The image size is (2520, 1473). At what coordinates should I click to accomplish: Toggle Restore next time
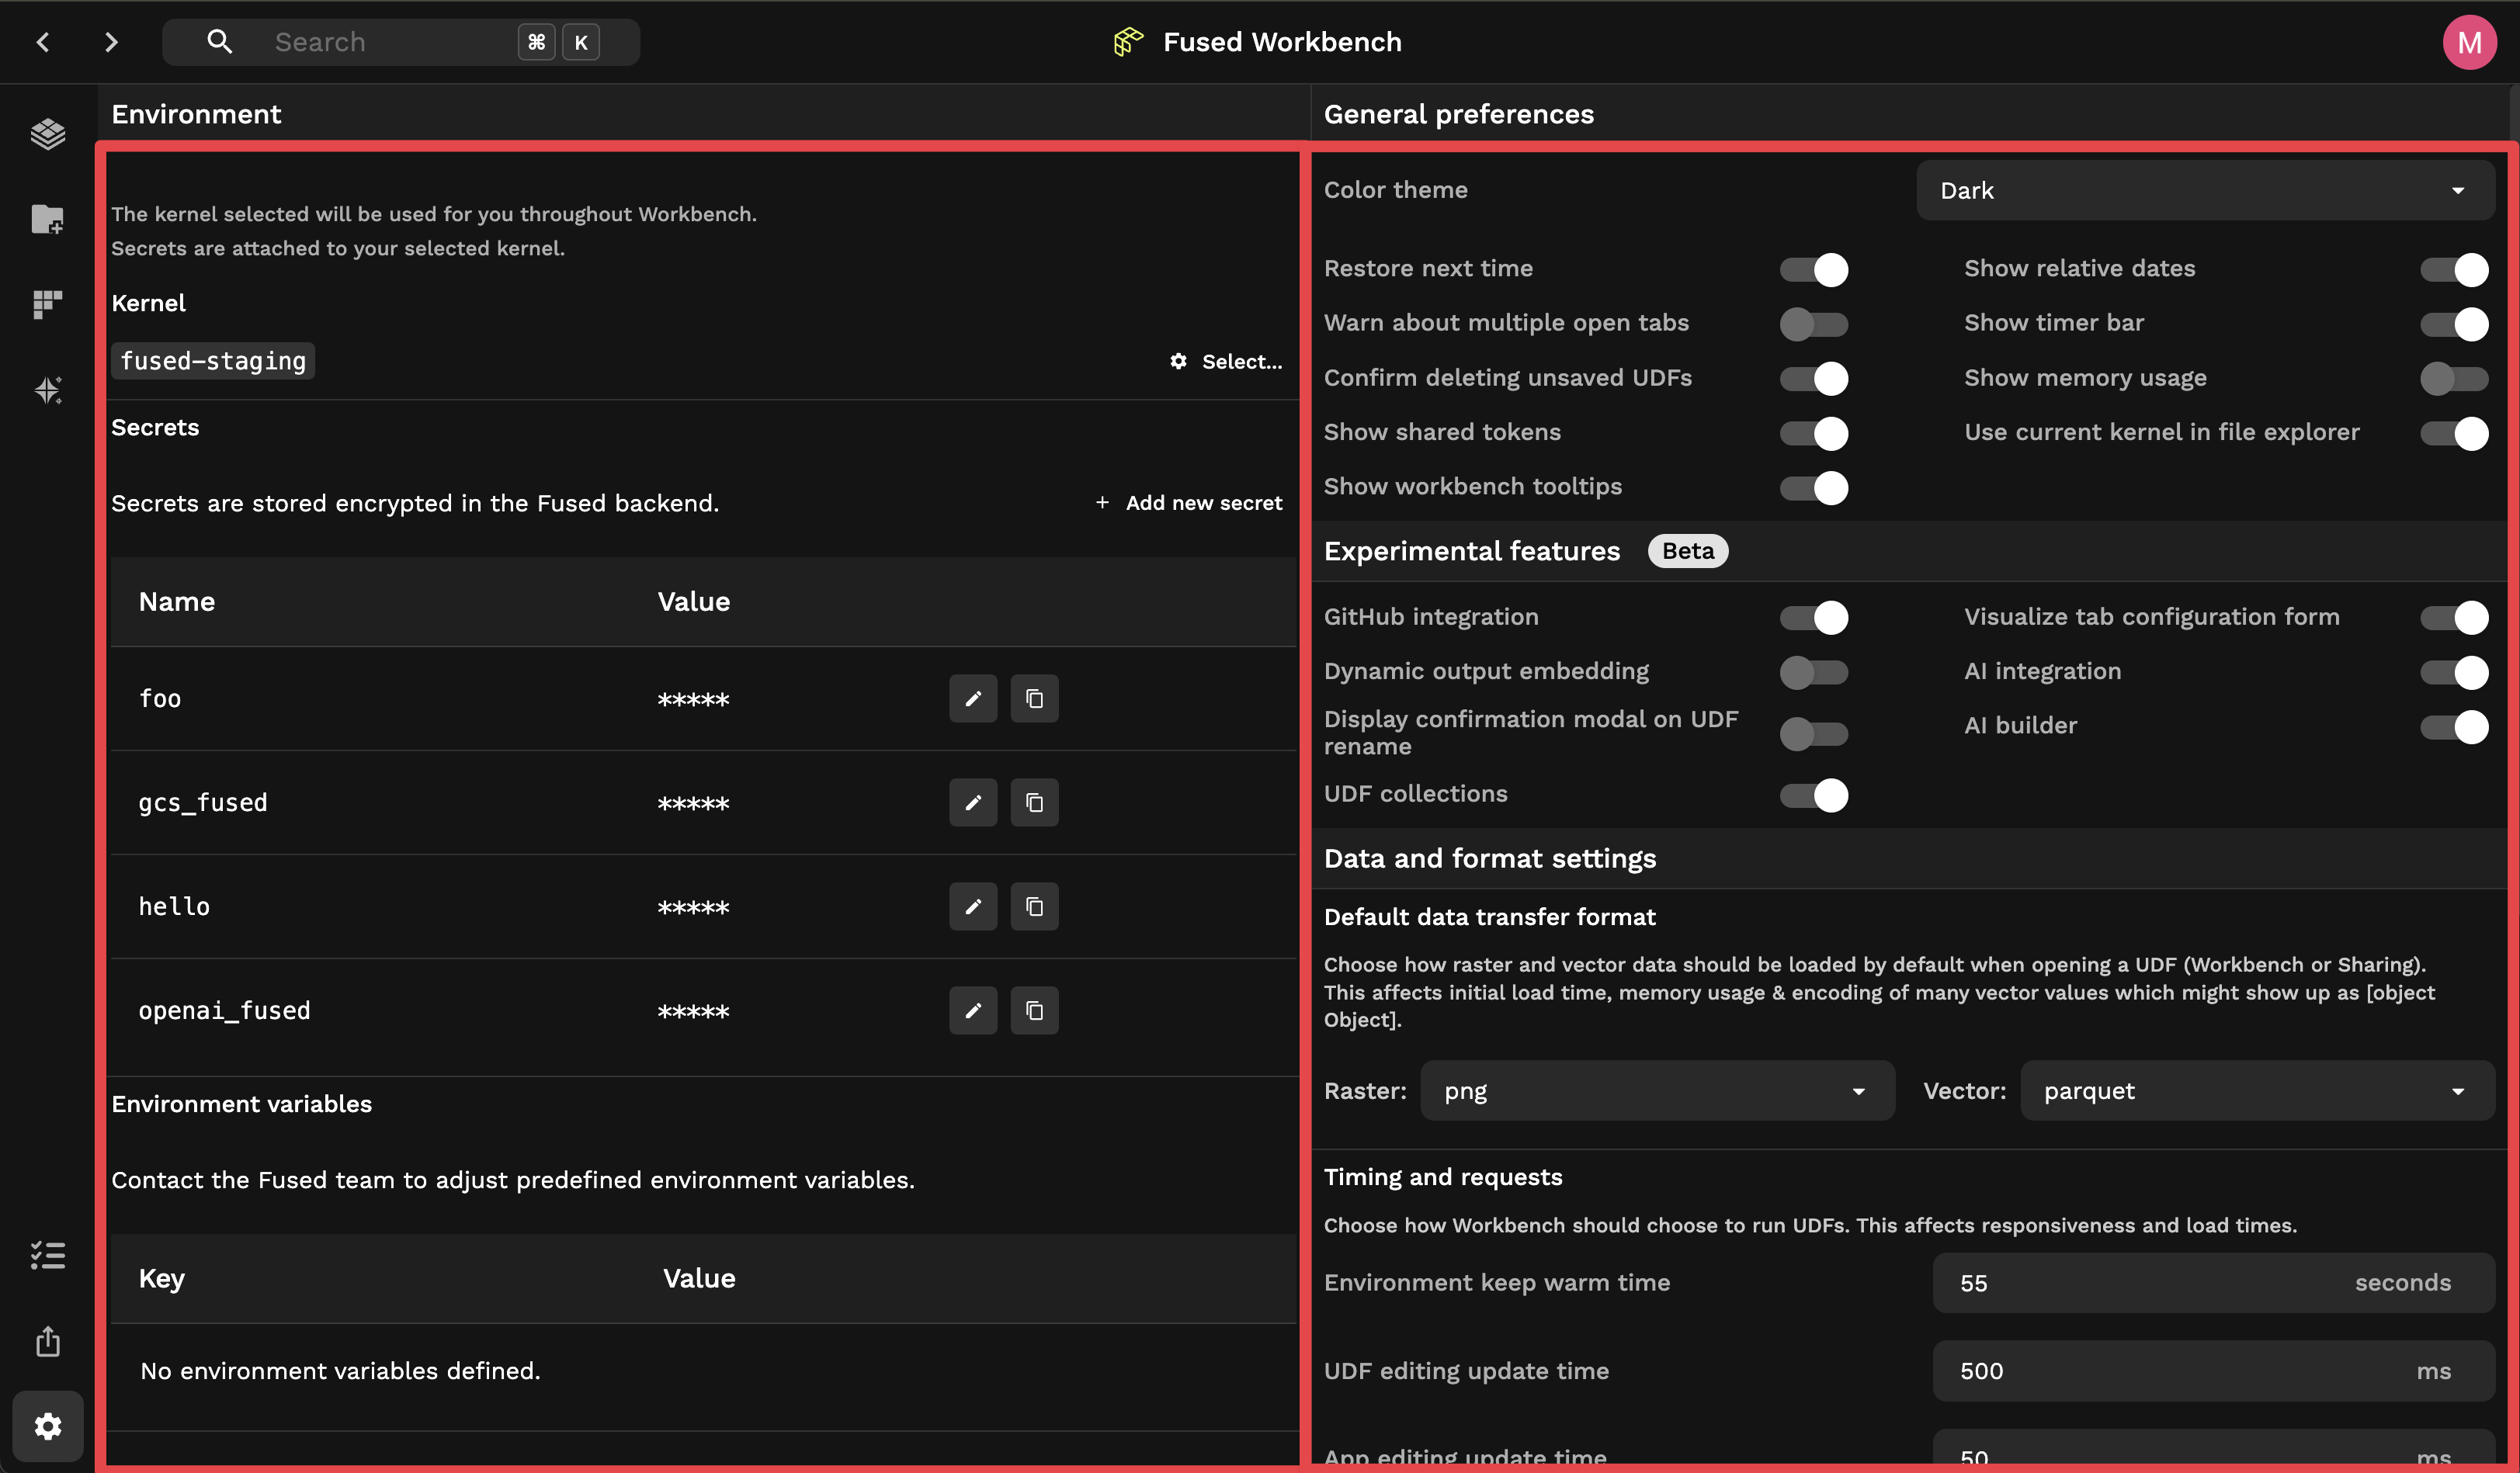(1813, 270)
